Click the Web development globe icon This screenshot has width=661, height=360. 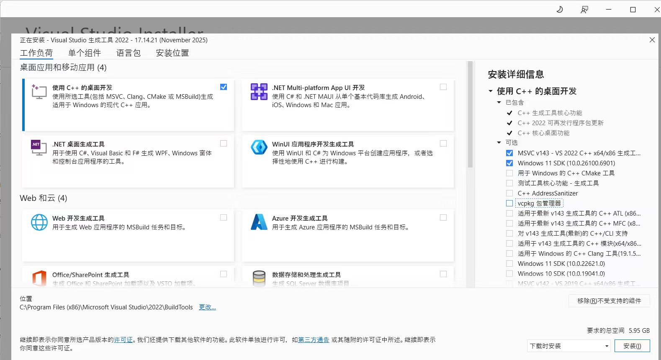[x=39, y=222]
